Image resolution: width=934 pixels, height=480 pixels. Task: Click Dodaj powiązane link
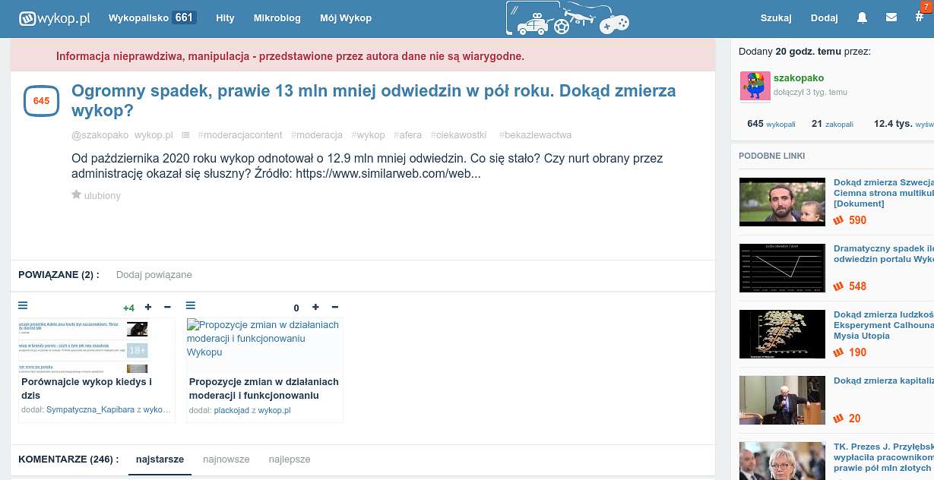pos(154,275)
